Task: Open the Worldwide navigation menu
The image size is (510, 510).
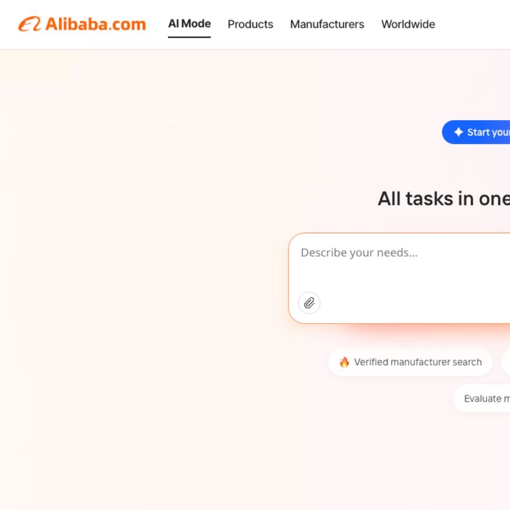Action: (408, 24)
